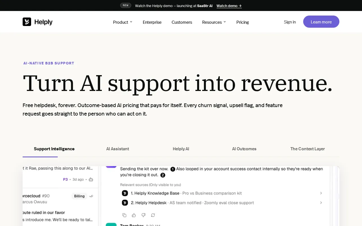362x226 pixels.
Task: Open the Enterprise page
Action: 152,22
